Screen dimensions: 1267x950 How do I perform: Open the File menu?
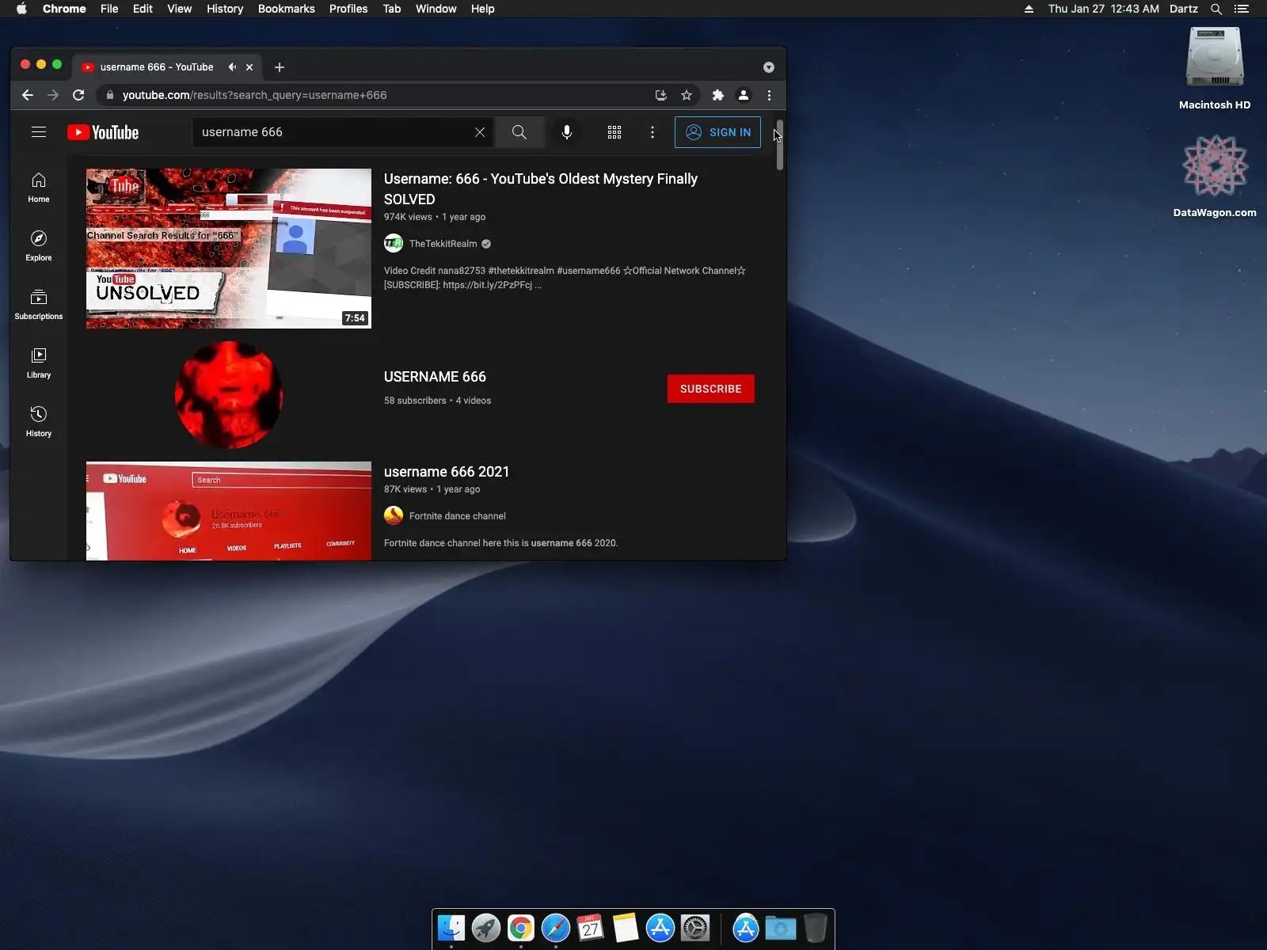tap(109, 9)
